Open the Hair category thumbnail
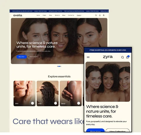 pos(47,93)
